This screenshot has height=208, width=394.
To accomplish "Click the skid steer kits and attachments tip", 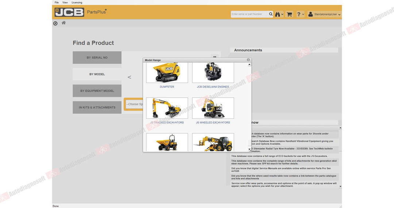I will (284, 162).
